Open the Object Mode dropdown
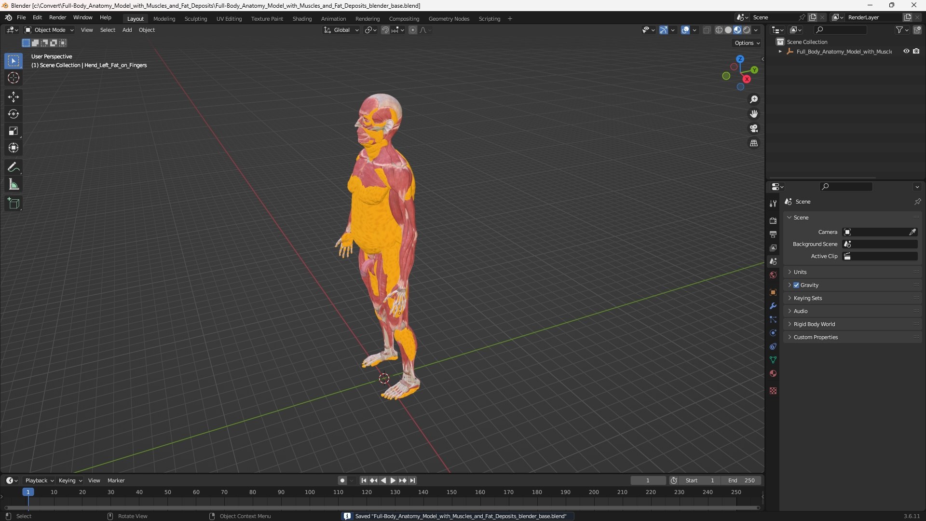 [x=49, y=30]
